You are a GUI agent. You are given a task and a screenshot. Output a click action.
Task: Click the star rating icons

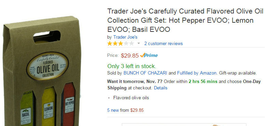[x=120, y=43]
